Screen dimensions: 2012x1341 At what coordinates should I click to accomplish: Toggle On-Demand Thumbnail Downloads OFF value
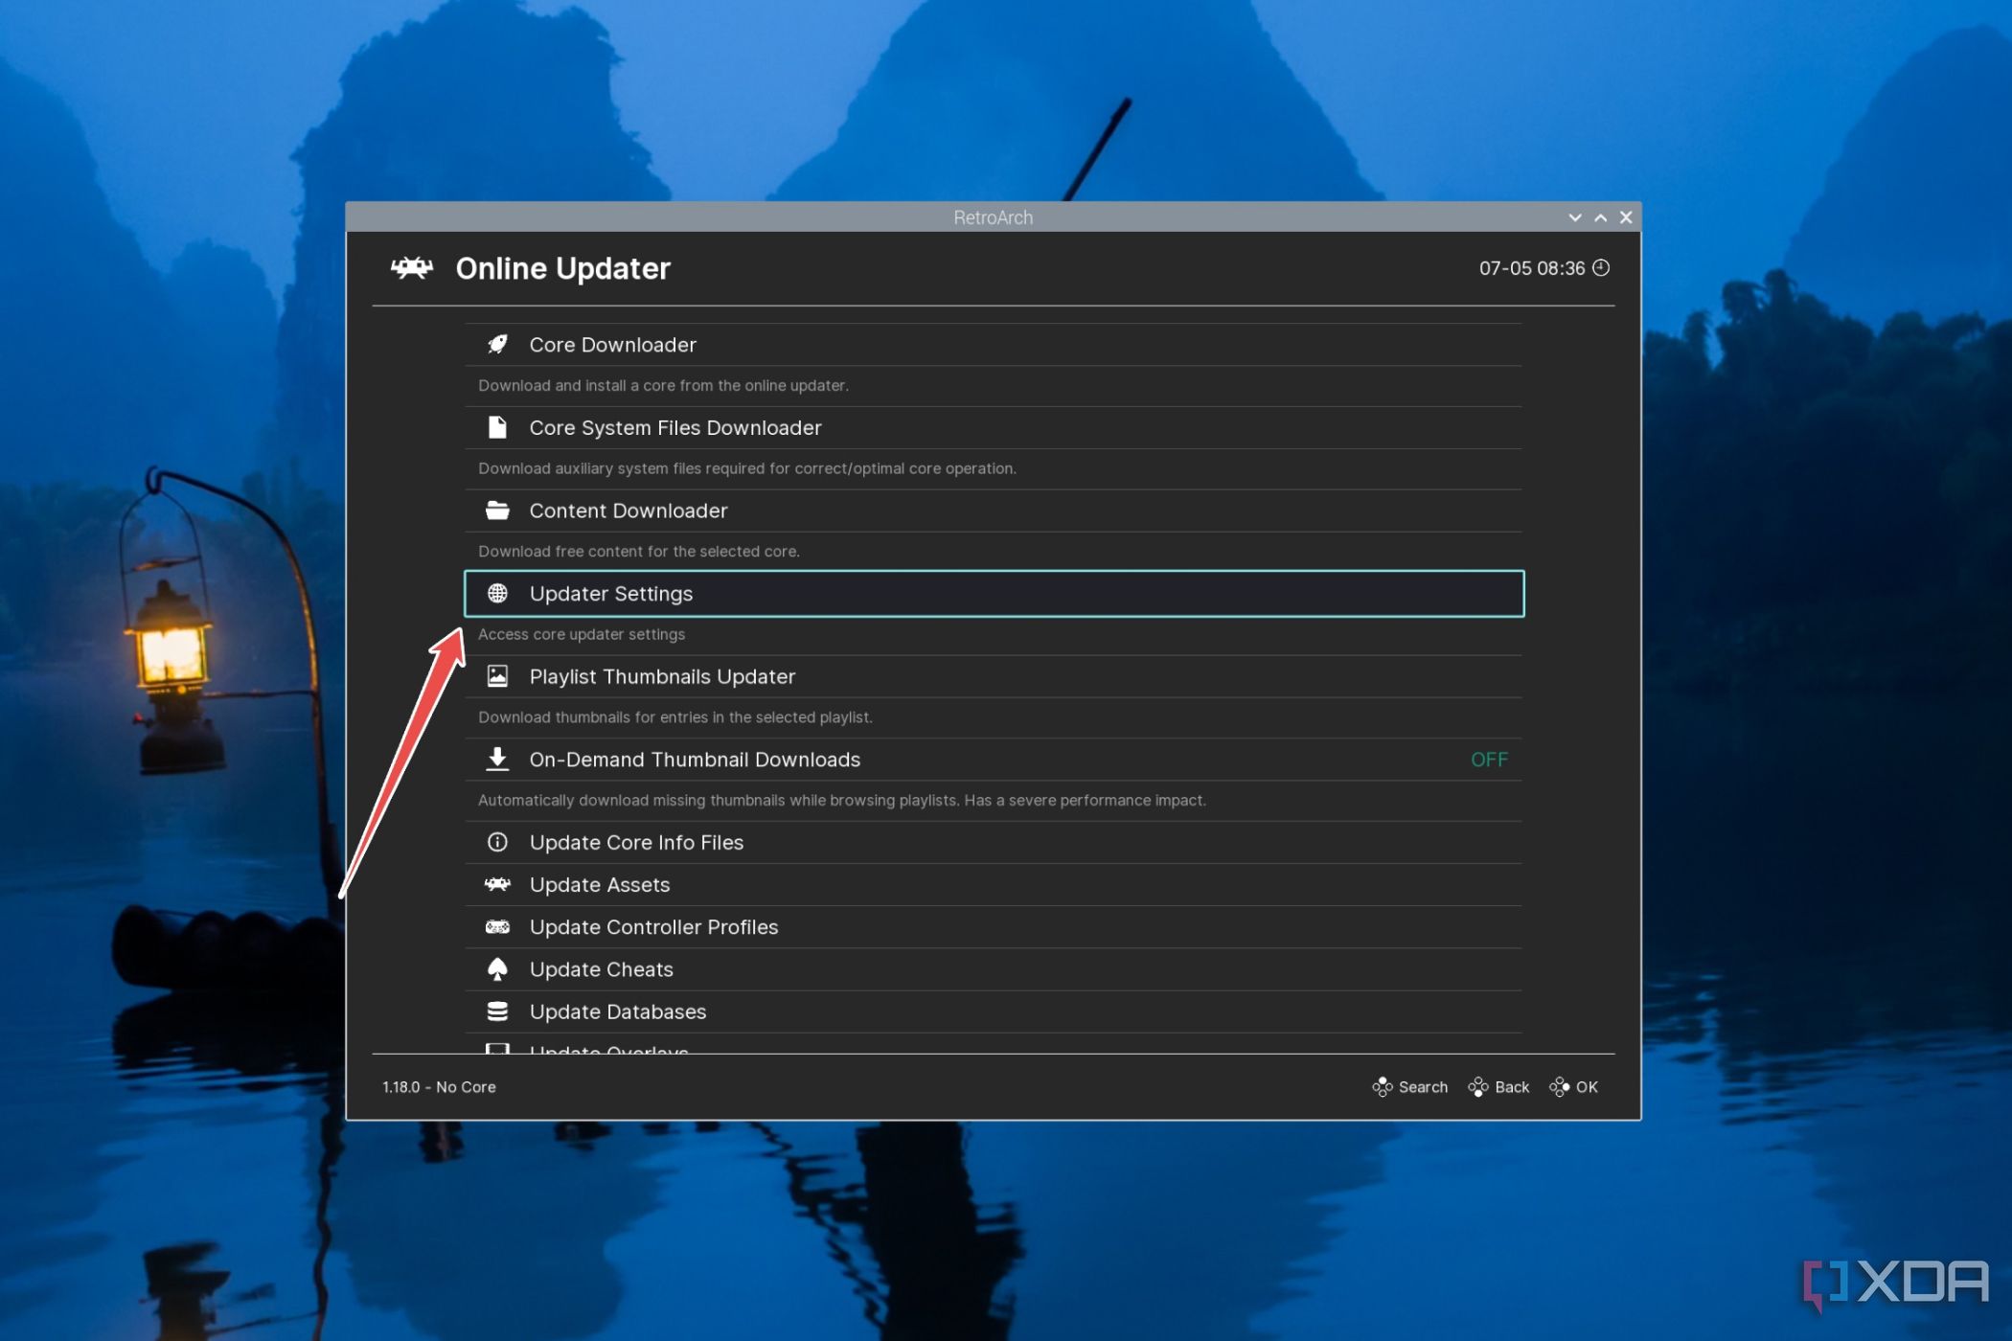point(1489,760)
